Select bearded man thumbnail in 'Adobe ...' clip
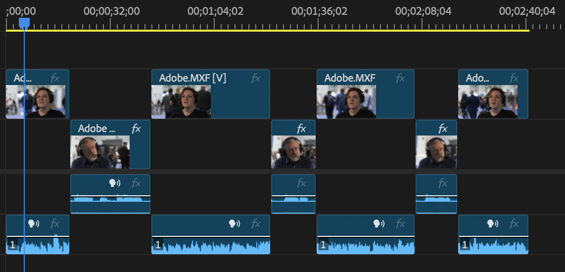565x272 pixels. (x=100, y=152)
